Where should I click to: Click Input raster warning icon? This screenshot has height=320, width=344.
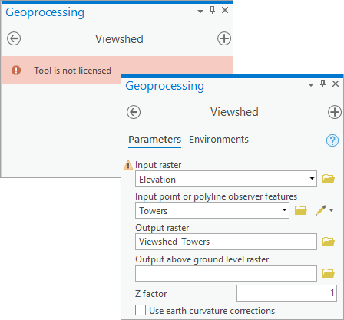click(x=128, y=165)
